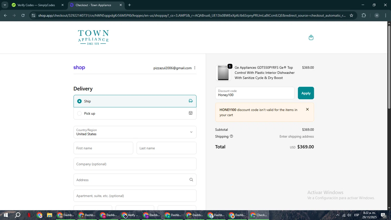391x220 pixels.
Task: Show hidden system tray icons
Action: tap(338, 215)
